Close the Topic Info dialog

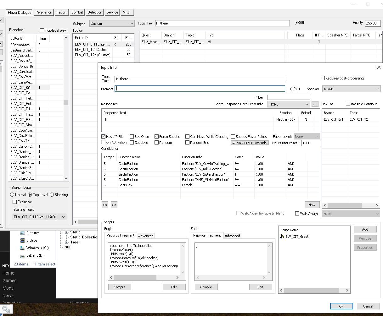tap(379, 67)
